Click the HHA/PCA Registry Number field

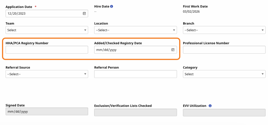[x=47, y=50]
